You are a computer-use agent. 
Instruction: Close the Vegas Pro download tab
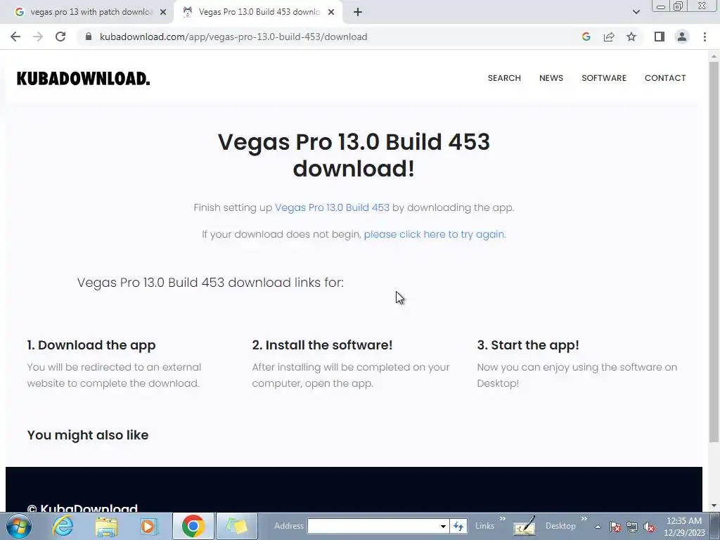[x=331, y=12]
